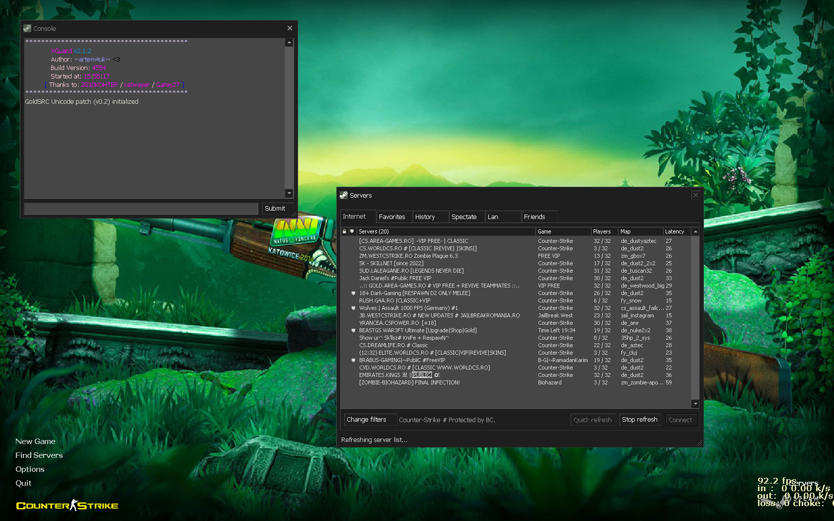
Task: Click server list scrollbar up arrow
Action: point(695,231)
